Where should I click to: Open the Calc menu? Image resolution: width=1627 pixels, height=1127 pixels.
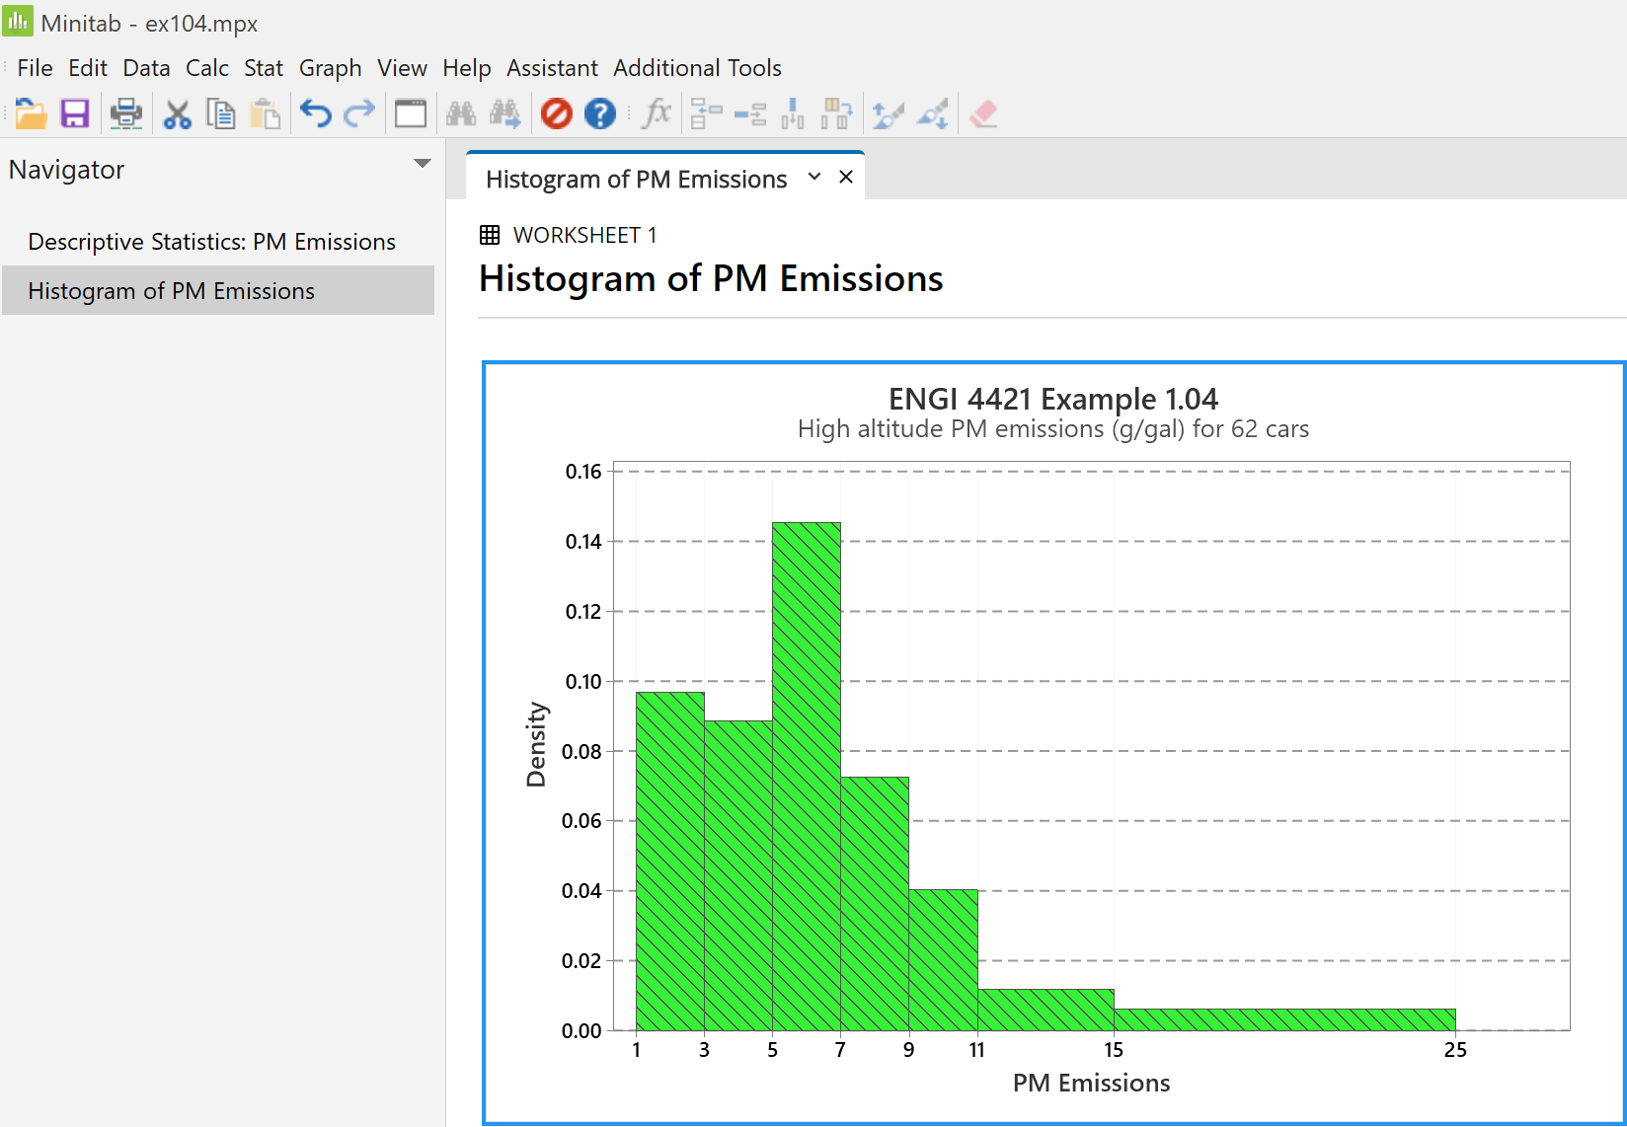pos(207,68)
